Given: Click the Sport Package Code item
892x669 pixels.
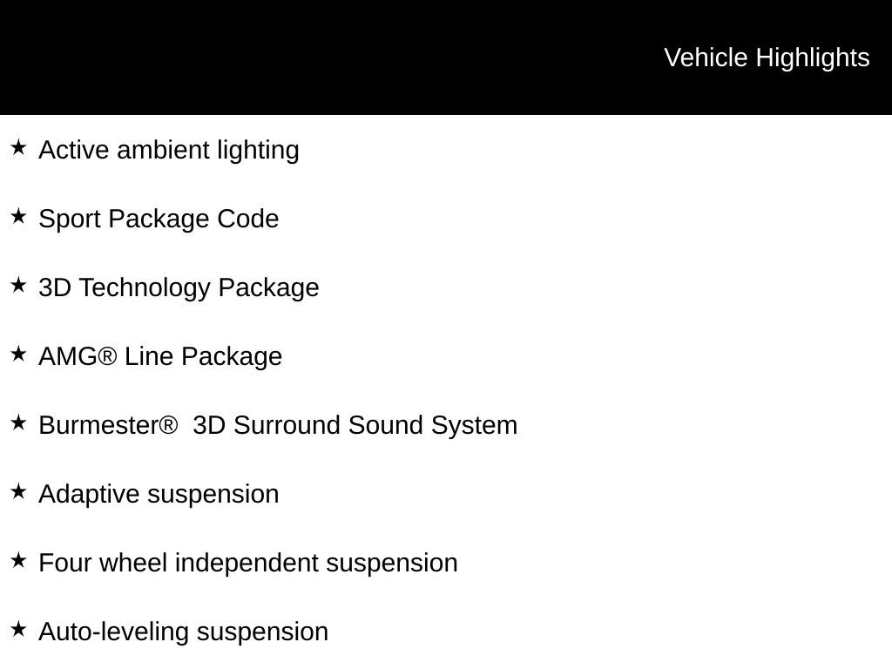Looking at the screenshot, I should (x=159, y=219).
